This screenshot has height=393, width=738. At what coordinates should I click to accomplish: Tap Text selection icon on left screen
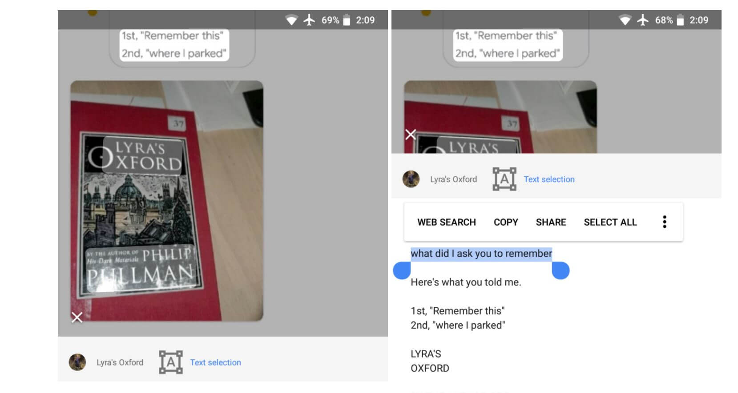[171, 362]
